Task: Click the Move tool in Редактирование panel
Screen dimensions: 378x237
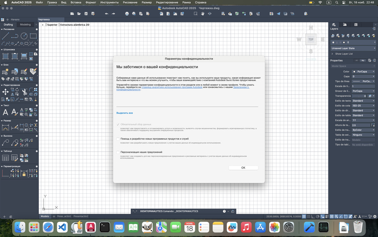Action: point(5,92)
